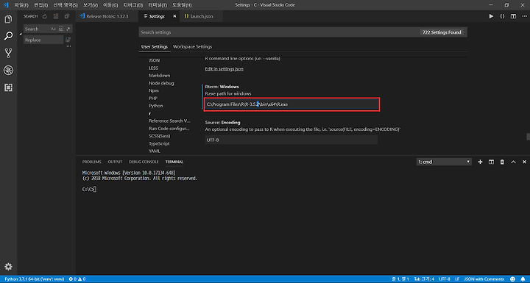Split the terminal panel

(x=491, y=162)
